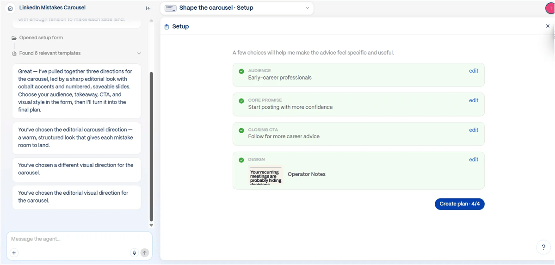Click the LinkedIn Mistakes Carousel title
555x265 pixels.
click(x=52, y=8)
